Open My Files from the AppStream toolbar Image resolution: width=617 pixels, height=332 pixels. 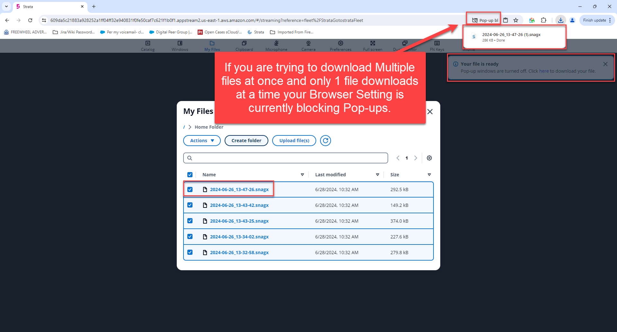[x=212, y=46]
